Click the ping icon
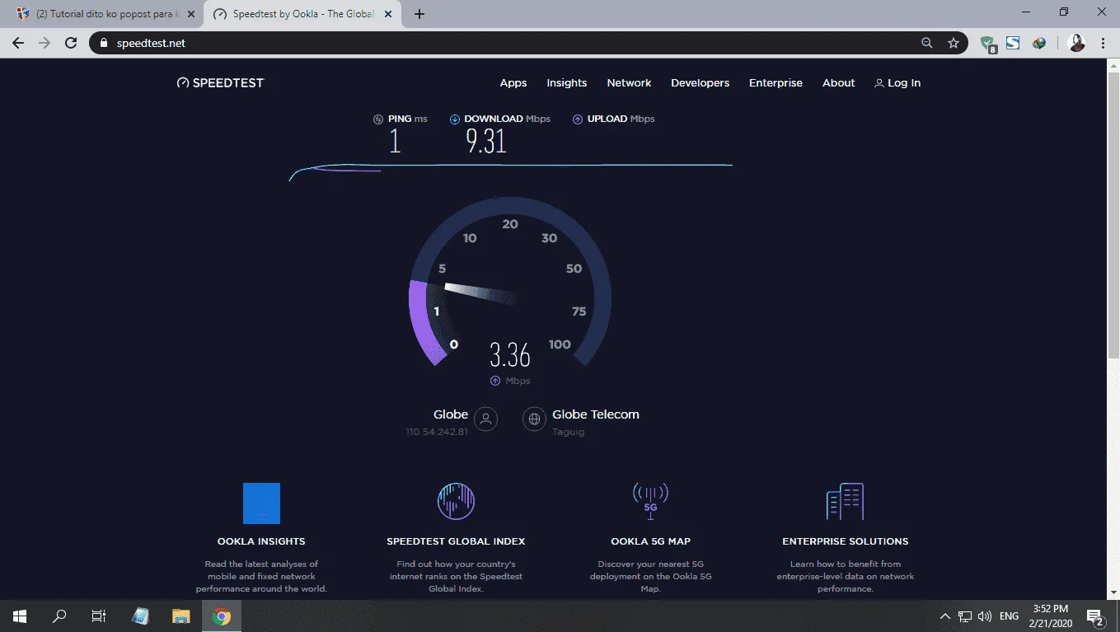The width and height of the screenshot is (1120, 632). [378, 119]
